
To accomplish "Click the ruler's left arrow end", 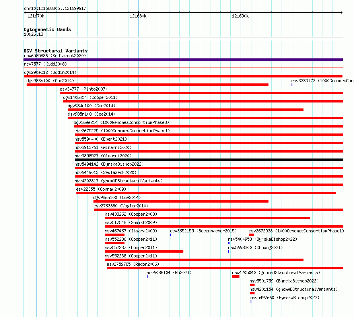I will click(25, 12).
